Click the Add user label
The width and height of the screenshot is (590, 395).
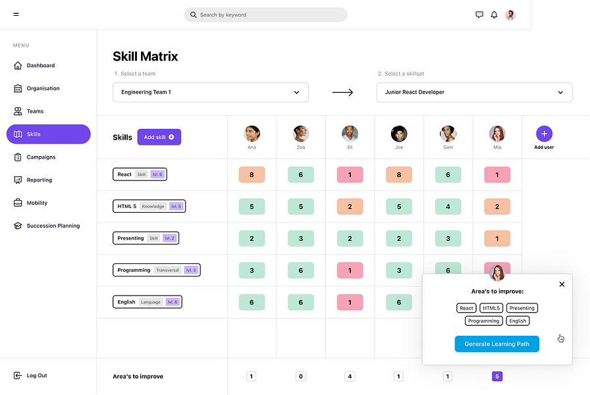(x=544, y=147)
